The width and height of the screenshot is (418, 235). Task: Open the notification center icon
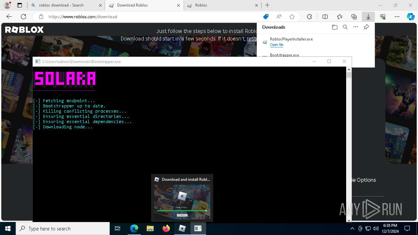[408, 228]
